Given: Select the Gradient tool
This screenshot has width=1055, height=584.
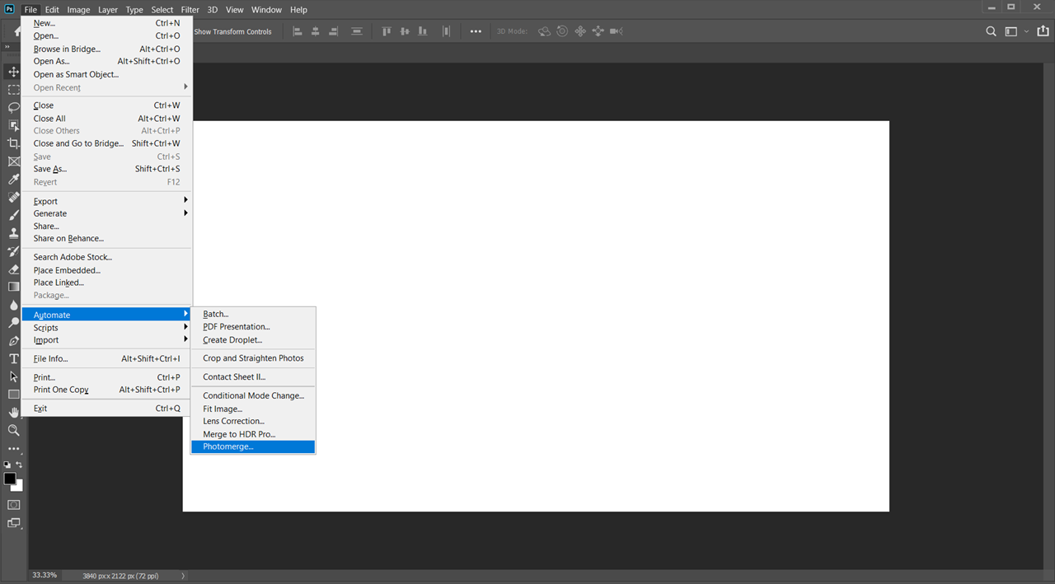Looking at the screenshot, I should tap(13, 287).
